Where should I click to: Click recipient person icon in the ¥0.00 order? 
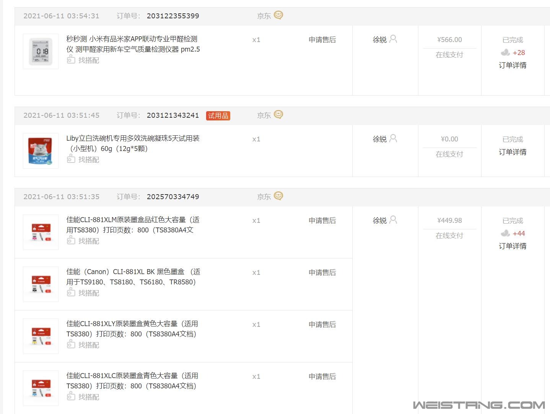393,138
